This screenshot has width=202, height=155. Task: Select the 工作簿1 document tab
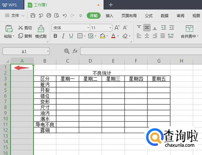pos(64,5)
